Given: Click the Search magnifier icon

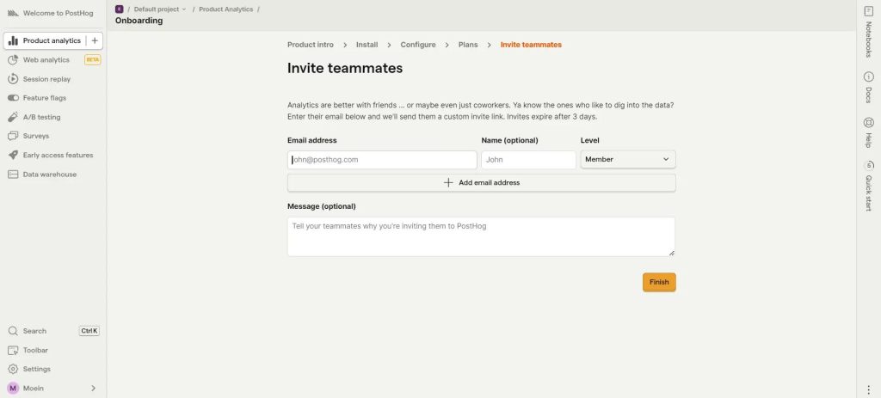Looking at the screenshot, I should pos(13,331).
